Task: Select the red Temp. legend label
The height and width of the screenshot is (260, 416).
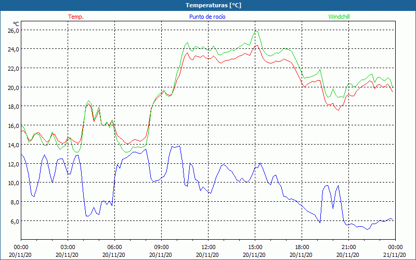Action: [76, 17]
